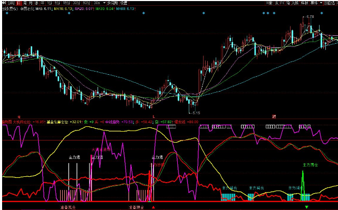Click the red up-triangle signal at bottom
Image resolution: width=338 pixels, height=210 pixels.
click(153, 207)
